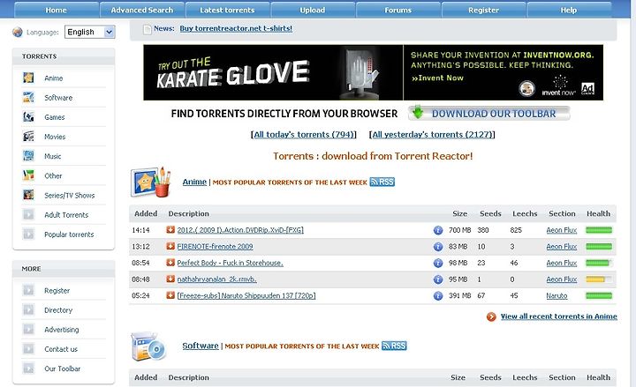The width and height of the screenshot is (636, 387).
Task: Open the Latest torrents tab
Action: (x=227, y=10)
